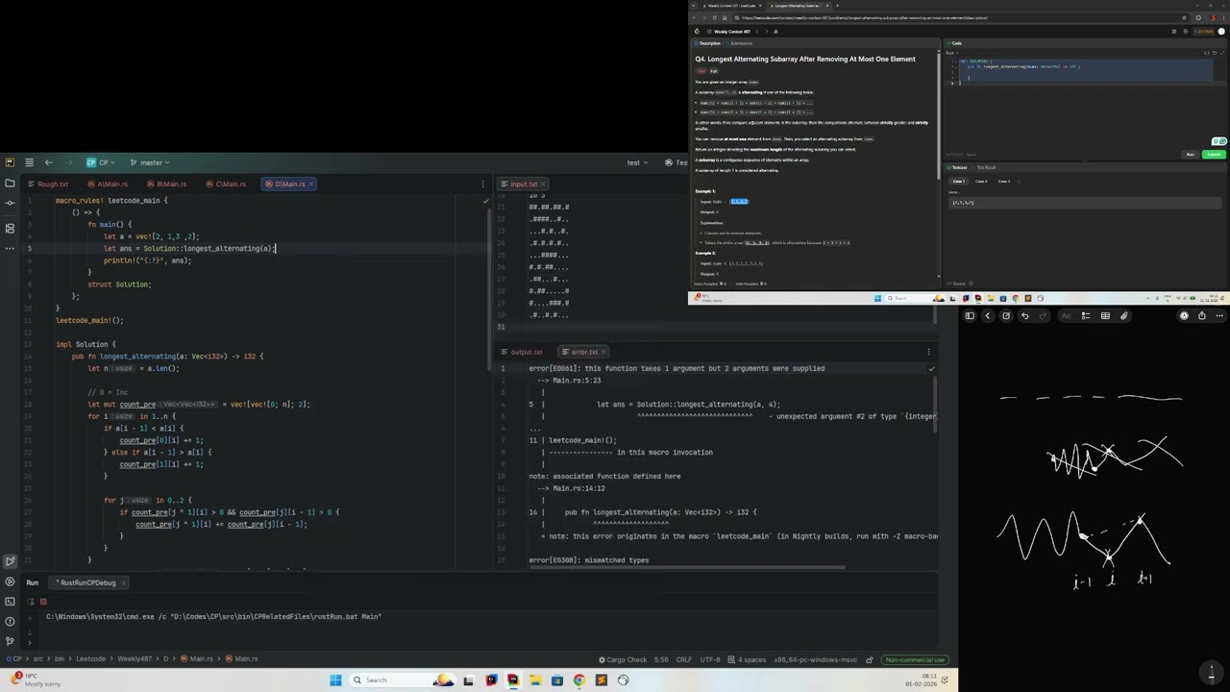Switch to the A\Main.rs editor tab
This screenshot has width=1230, height=692.
108,184
